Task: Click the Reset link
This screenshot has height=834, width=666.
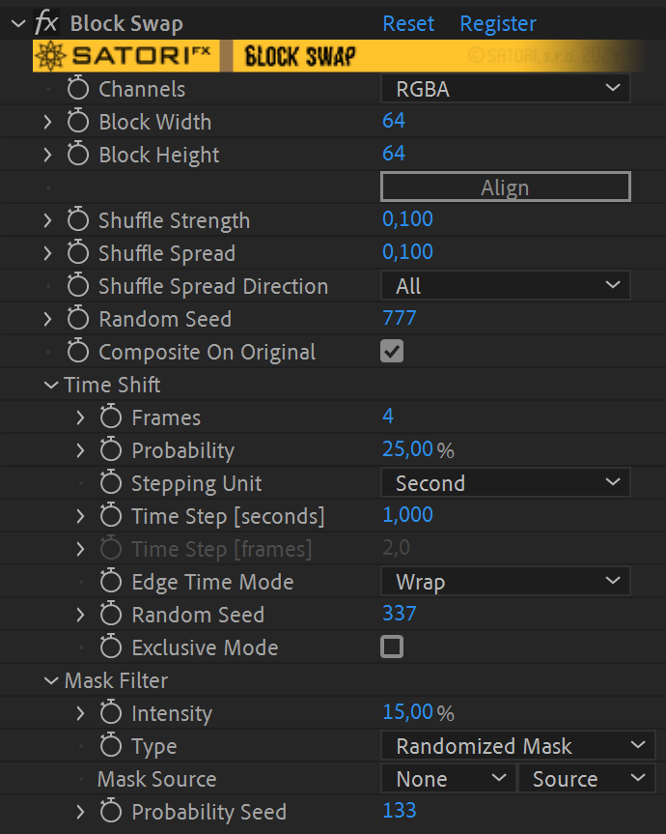Action: click(407, 22)
